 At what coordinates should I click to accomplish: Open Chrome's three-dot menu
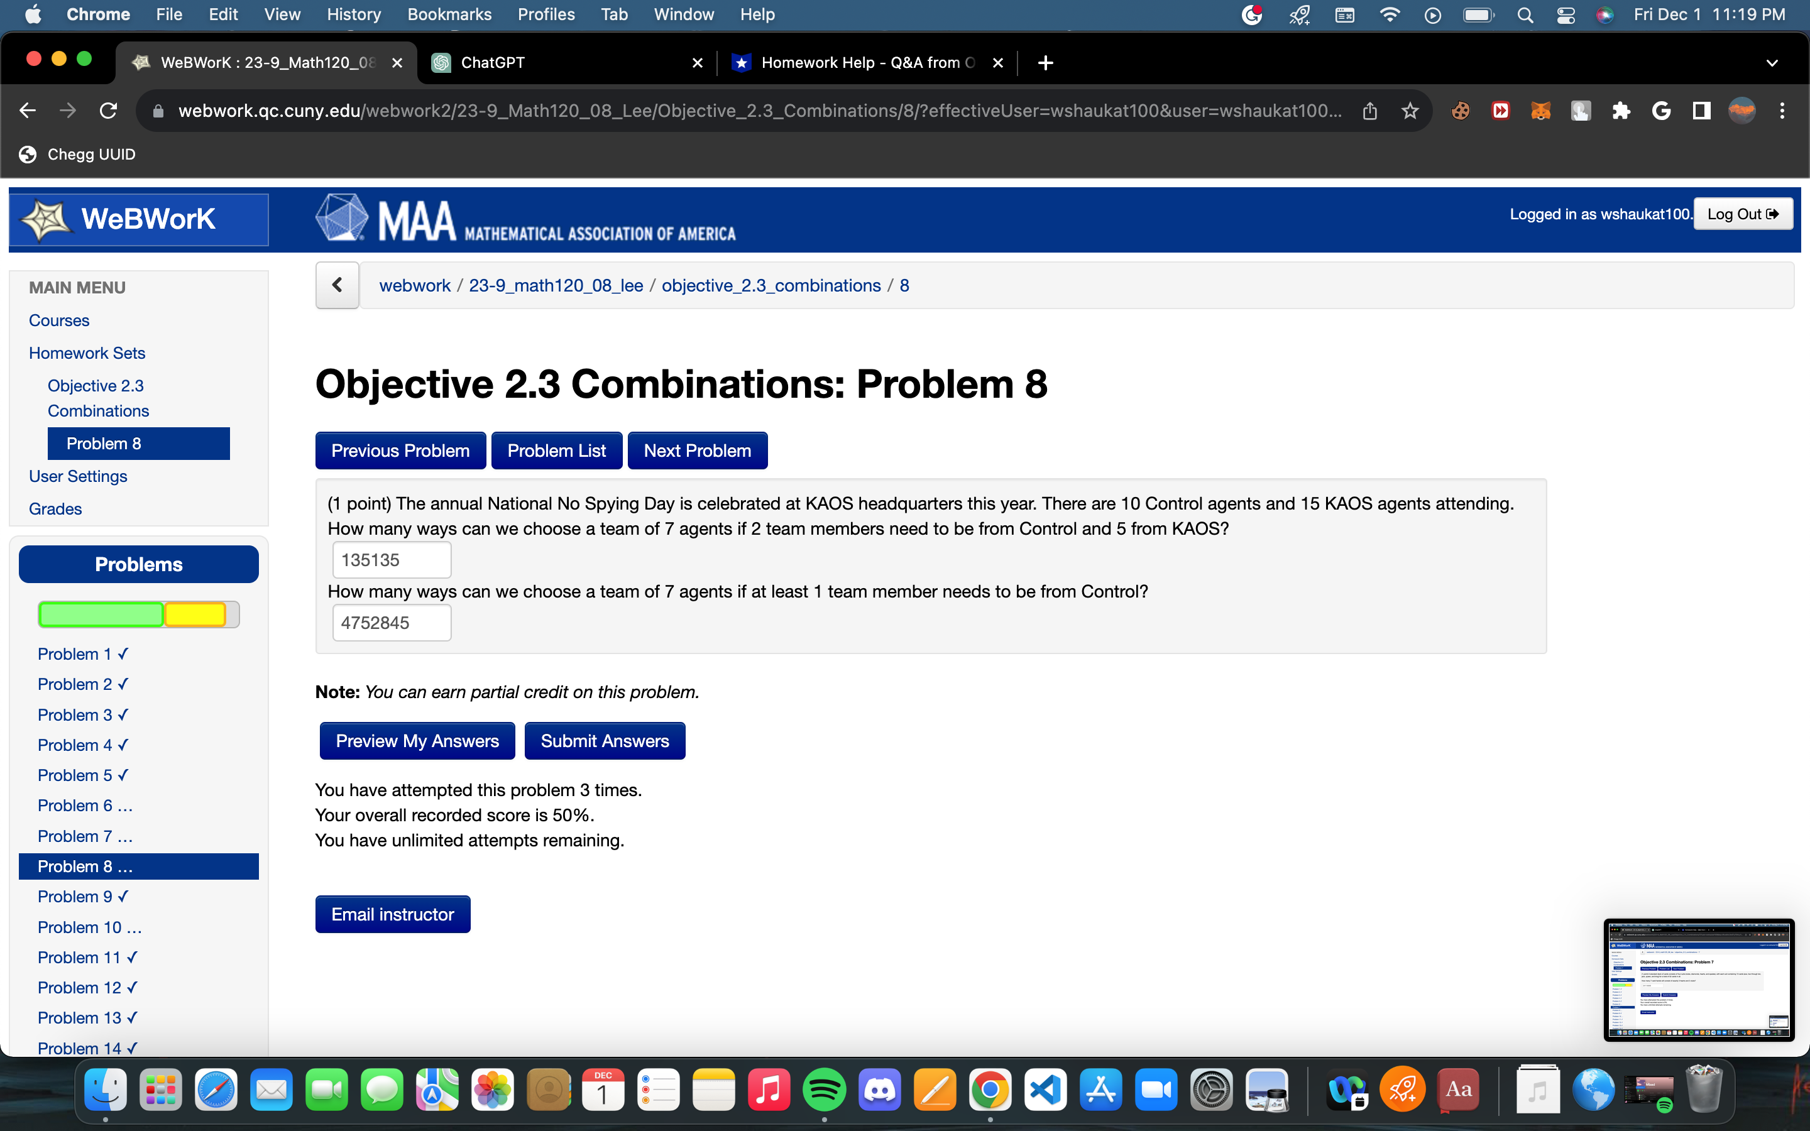(1782, 110)
